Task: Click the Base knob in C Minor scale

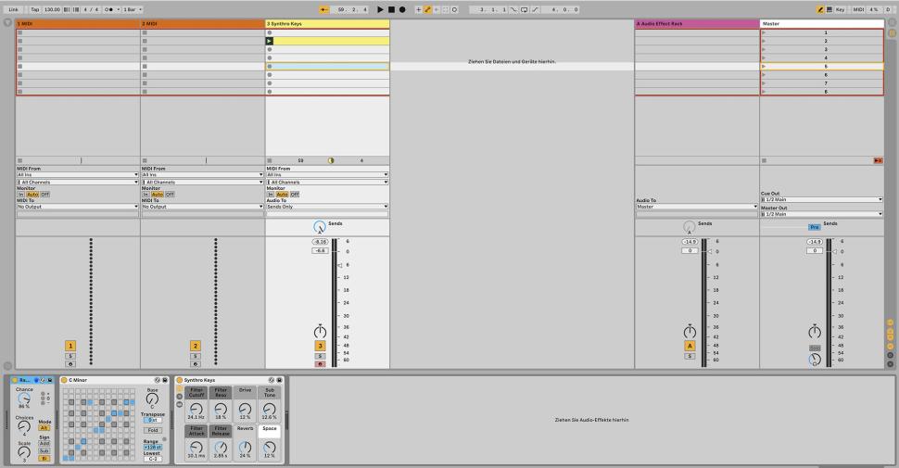Action: click(152, 398)
